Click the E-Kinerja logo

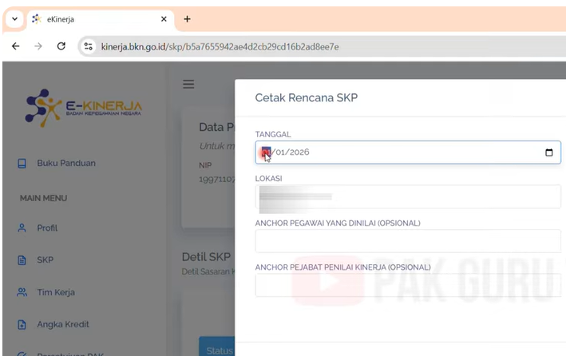[x=83, y=108]
